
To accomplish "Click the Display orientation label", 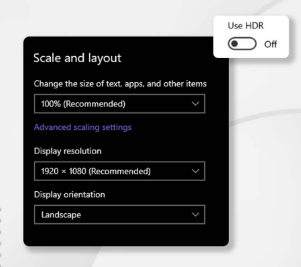I will pos(70,195).
